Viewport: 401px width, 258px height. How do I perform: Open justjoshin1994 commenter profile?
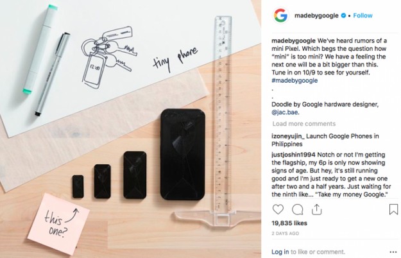pyautogui.click(x=294, y=155)
